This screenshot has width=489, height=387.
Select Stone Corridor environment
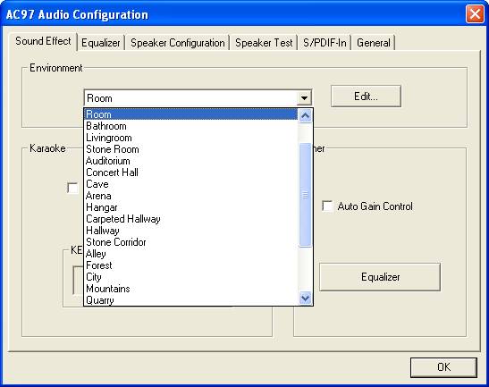(191, 242)
